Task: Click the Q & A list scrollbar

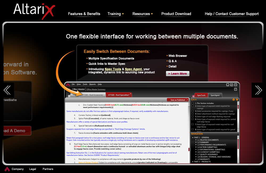Action: coord(238,117)
